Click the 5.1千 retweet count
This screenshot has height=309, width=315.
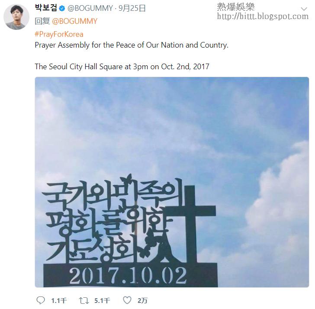[102, 301]
